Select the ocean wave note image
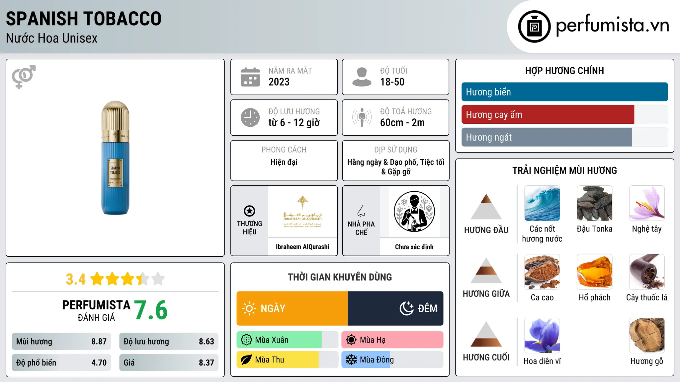 (542, 203)
